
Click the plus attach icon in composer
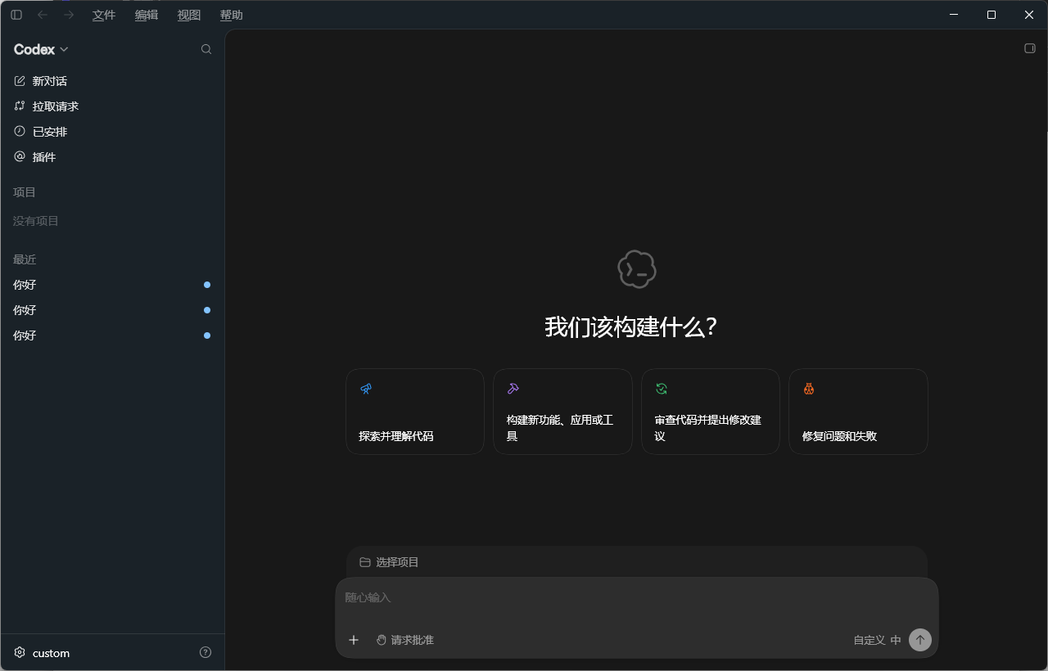click(354, 640)
